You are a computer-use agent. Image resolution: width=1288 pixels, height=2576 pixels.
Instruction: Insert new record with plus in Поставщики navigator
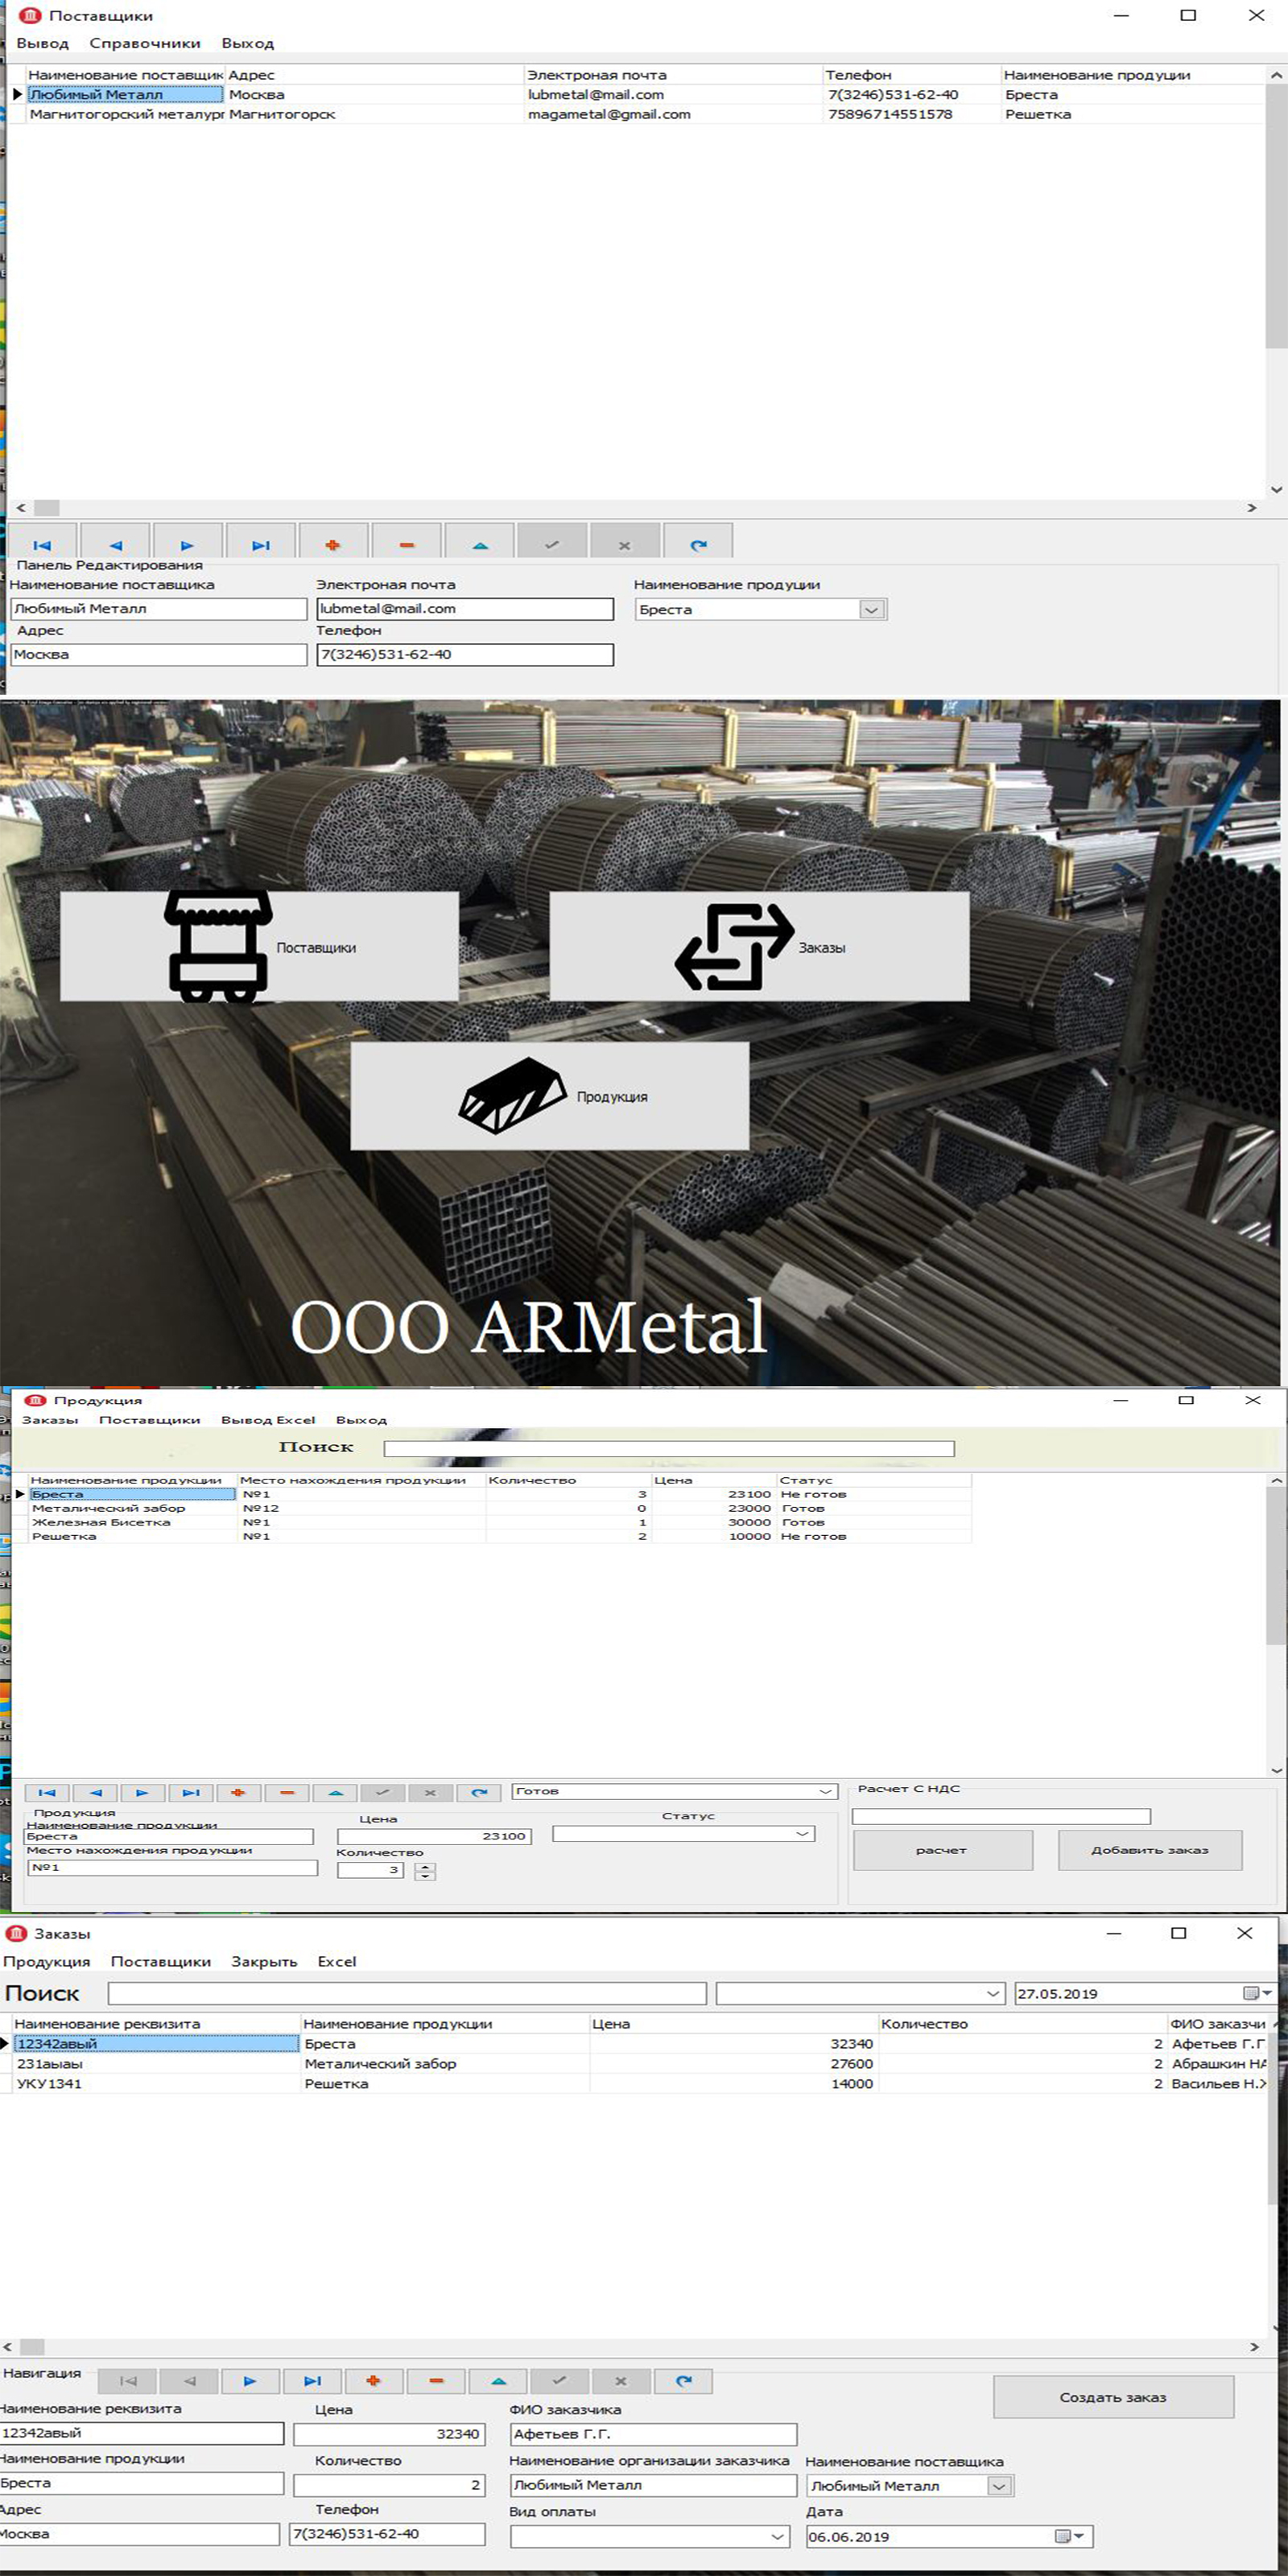point(334,541)
